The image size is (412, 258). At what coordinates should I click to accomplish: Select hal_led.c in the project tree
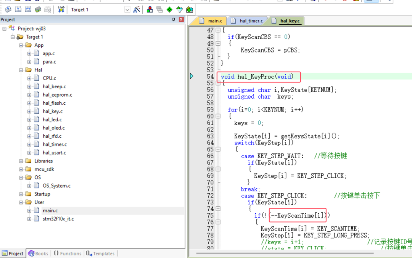pyautogui.click(x=52, y=119)
